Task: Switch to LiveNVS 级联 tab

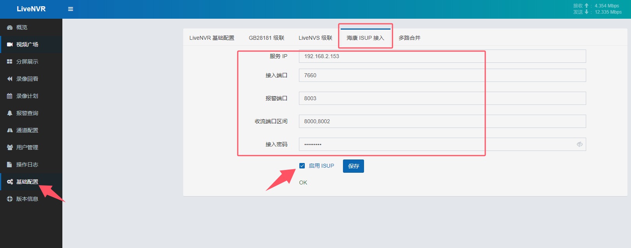Action: 316,38
